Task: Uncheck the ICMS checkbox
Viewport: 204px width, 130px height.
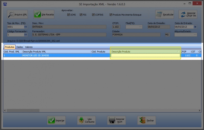Action: (69, 15)
